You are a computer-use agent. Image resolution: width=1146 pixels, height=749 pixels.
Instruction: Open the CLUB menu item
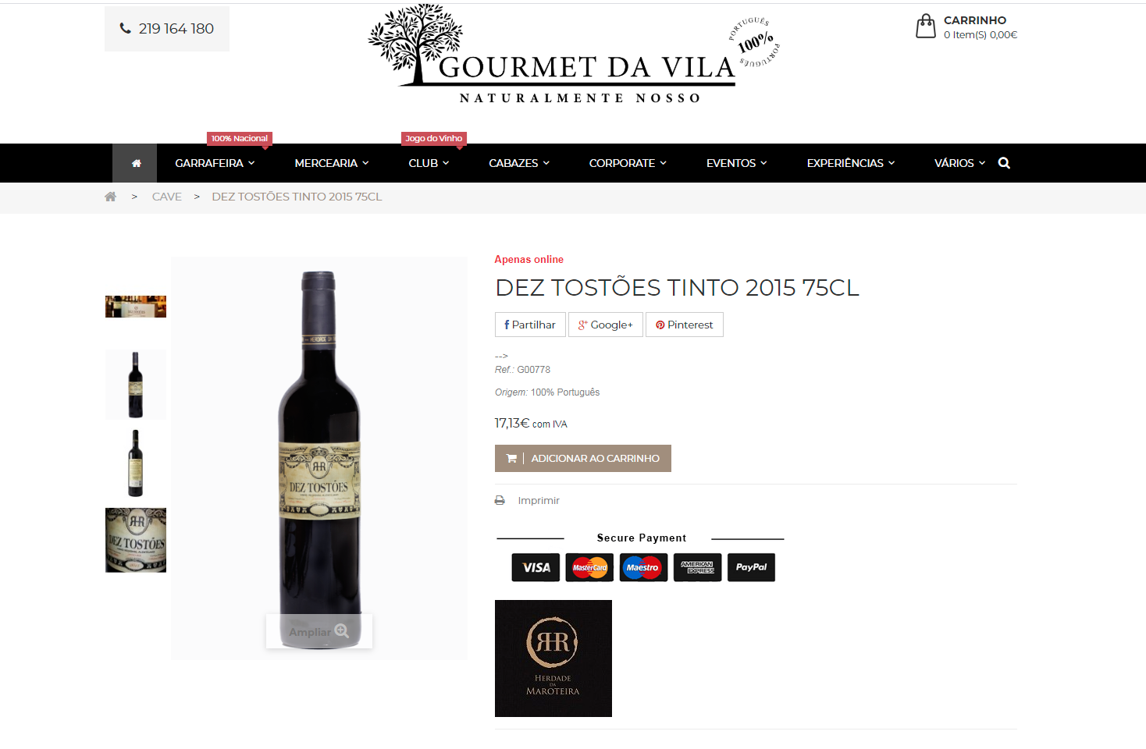429,163
